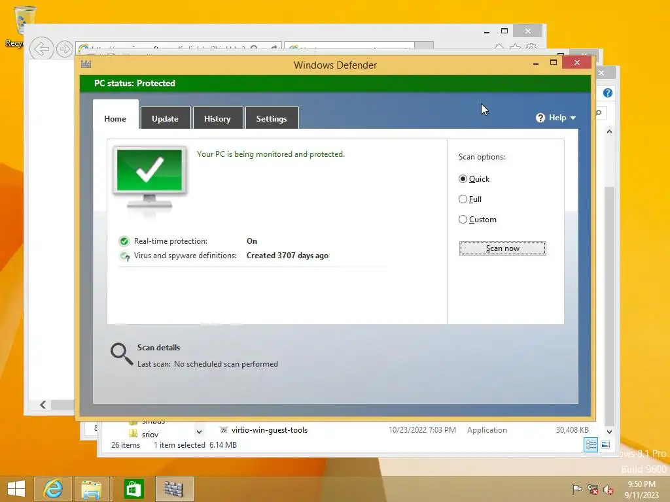Screen dimensions: 670x502
Task: Close the Internet Explorer window
Action: [x=528, y=31]
